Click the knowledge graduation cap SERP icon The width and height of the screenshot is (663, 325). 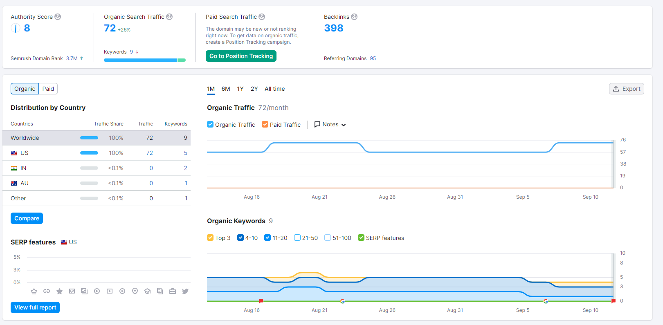point(147,291)
